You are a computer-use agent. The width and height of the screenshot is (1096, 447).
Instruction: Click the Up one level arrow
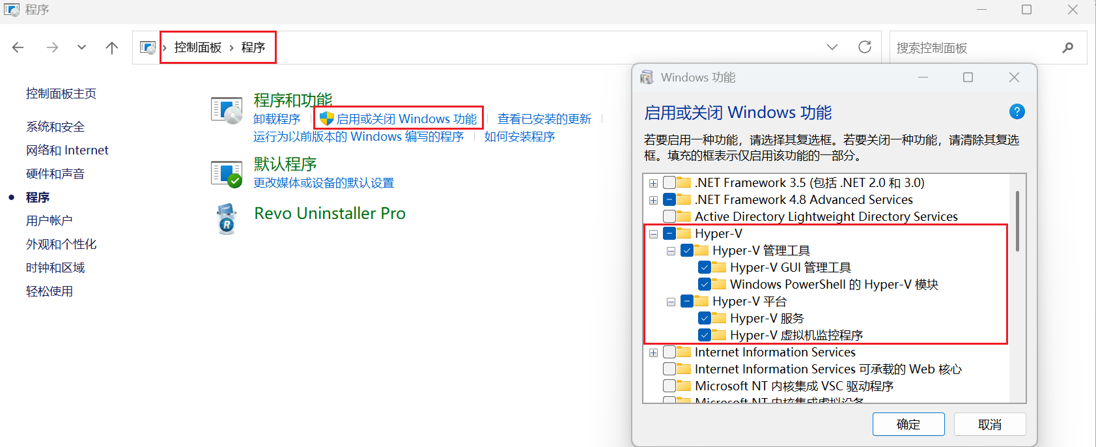[112, 48]
